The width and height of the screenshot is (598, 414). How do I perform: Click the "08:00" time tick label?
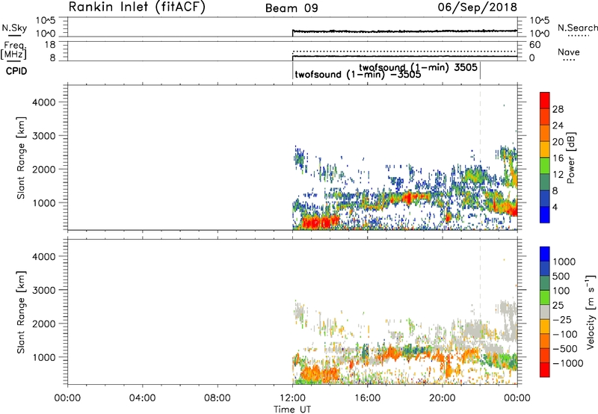pos(218,398)
